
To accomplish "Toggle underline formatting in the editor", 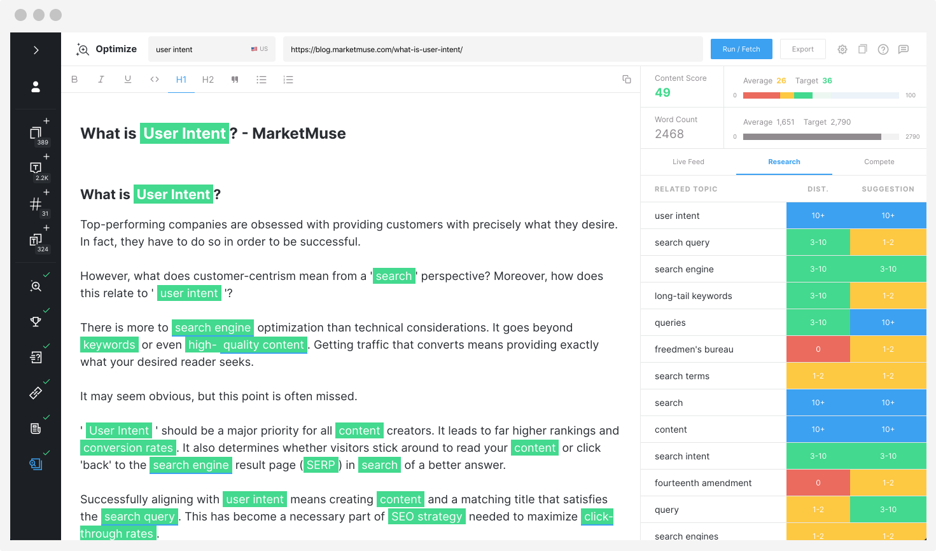I will (127, 79).
